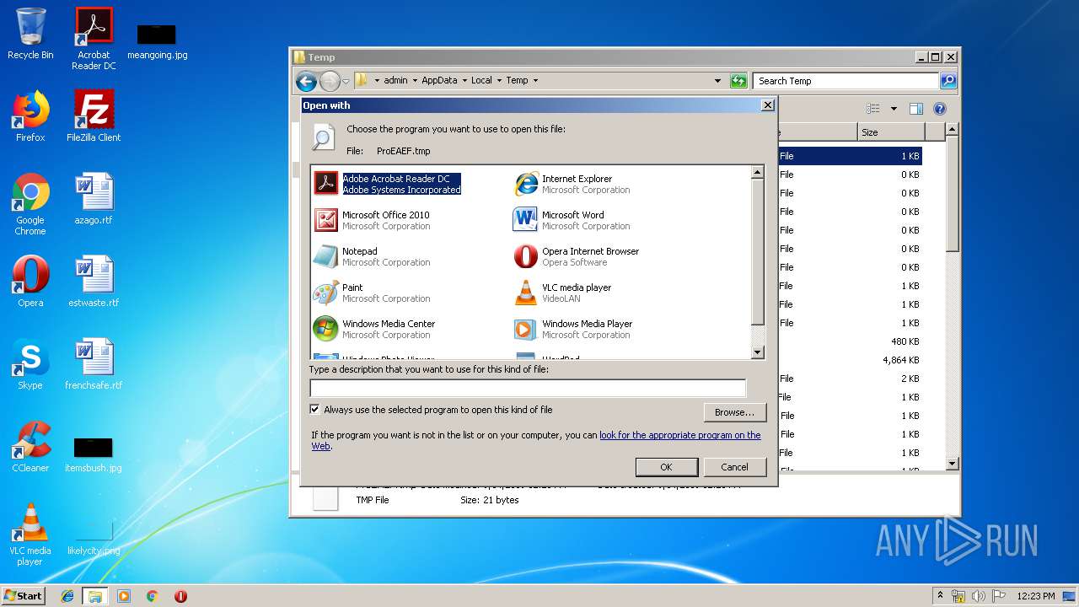Open recent locations dropdown beside Forward button
1079x607 pixels.
point(346,82)
